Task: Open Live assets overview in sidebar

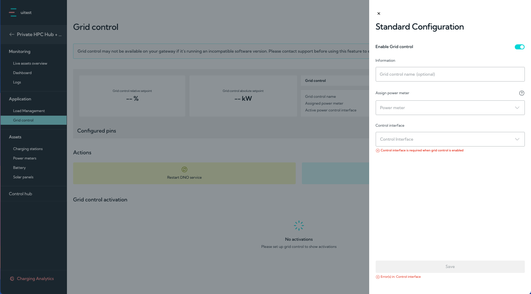Action: pyautogui.click(x=30, y=63)
